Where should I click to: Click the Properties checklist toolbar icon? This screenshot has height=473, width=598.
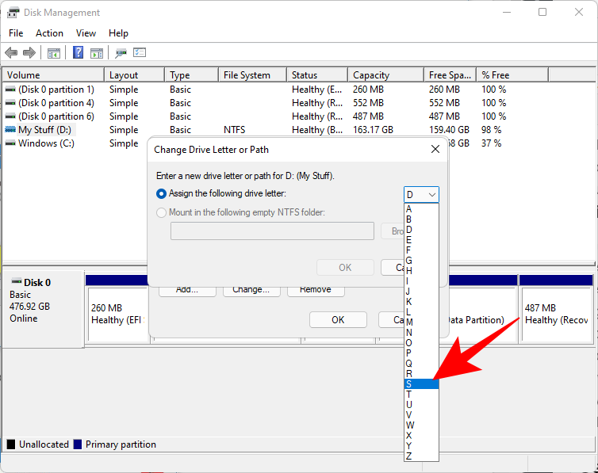pos(140,53)
